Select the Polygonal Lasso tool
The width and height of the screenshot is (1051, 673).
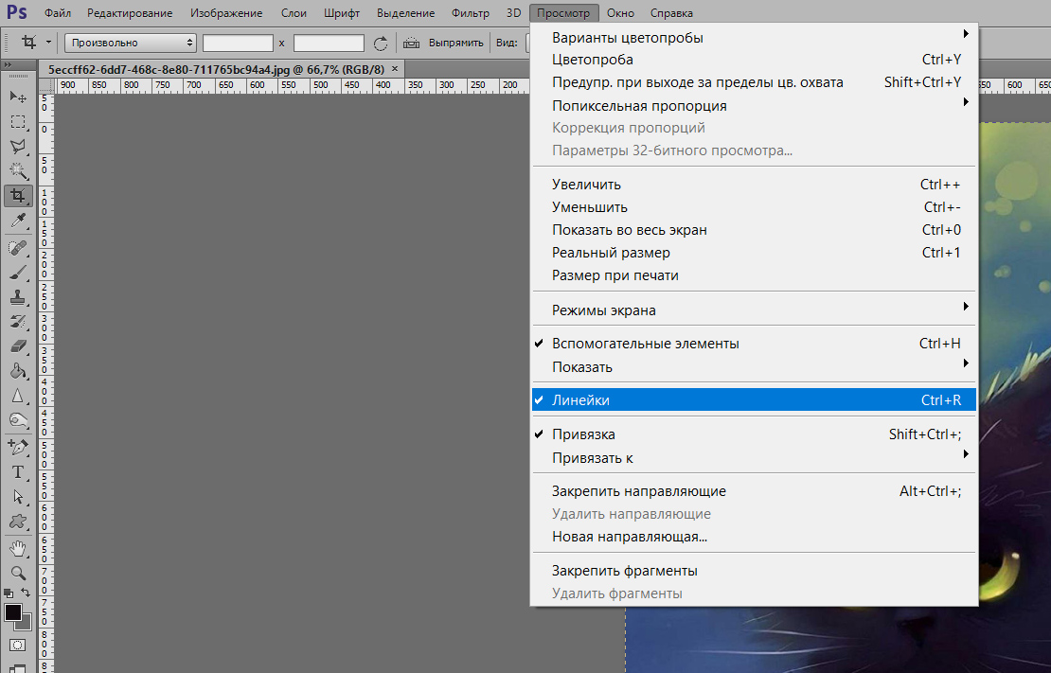[18, 146]
